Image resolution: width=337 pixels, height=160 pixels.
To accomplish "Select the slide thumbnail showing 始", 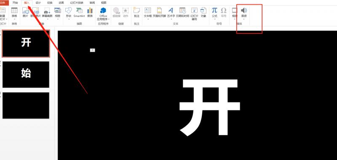I will 26,74.
